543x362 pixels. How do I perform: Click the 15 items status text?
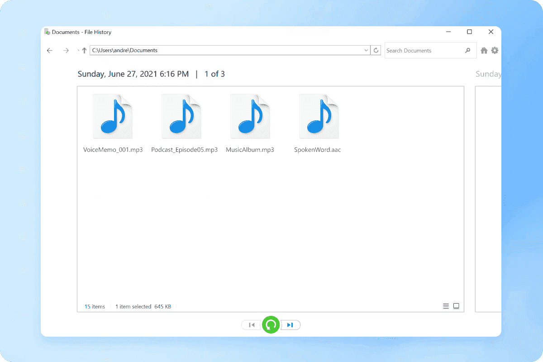click(95, 307)
